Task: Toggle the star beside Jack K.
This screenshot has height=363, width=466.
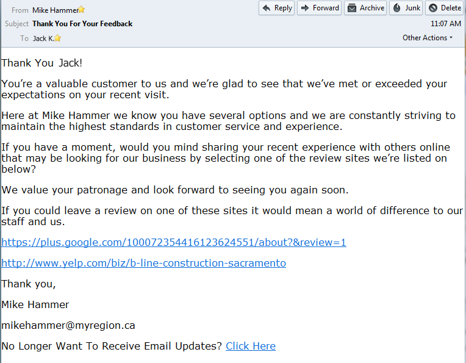Action: click(58, 38)
